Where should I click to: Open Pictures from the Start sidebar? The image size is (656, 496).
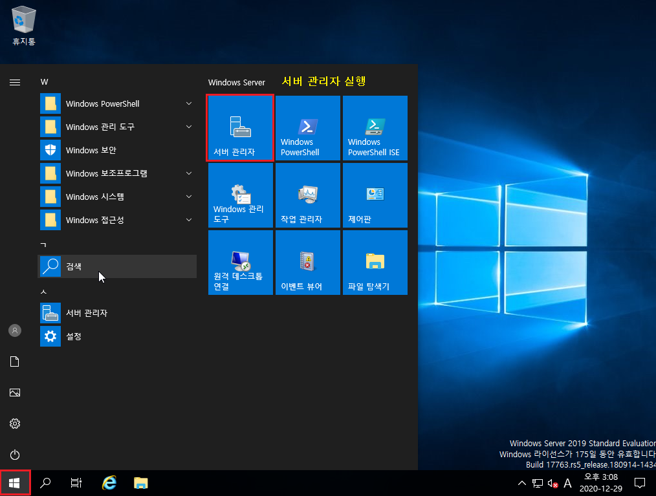coord(15,393)
